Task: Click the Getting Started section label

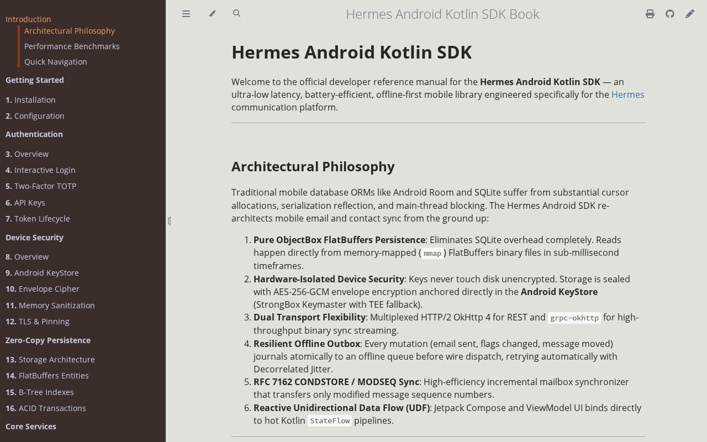Action: click(x=35, y=80)
